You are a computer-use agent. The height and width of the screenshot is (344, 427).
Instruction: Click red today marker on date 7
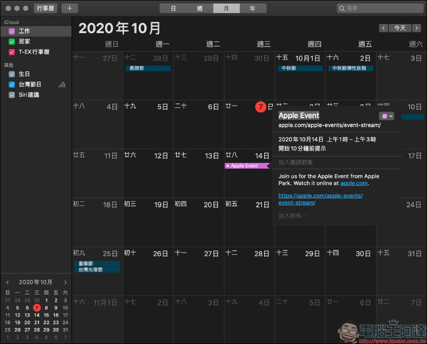(x=260, y=107)
